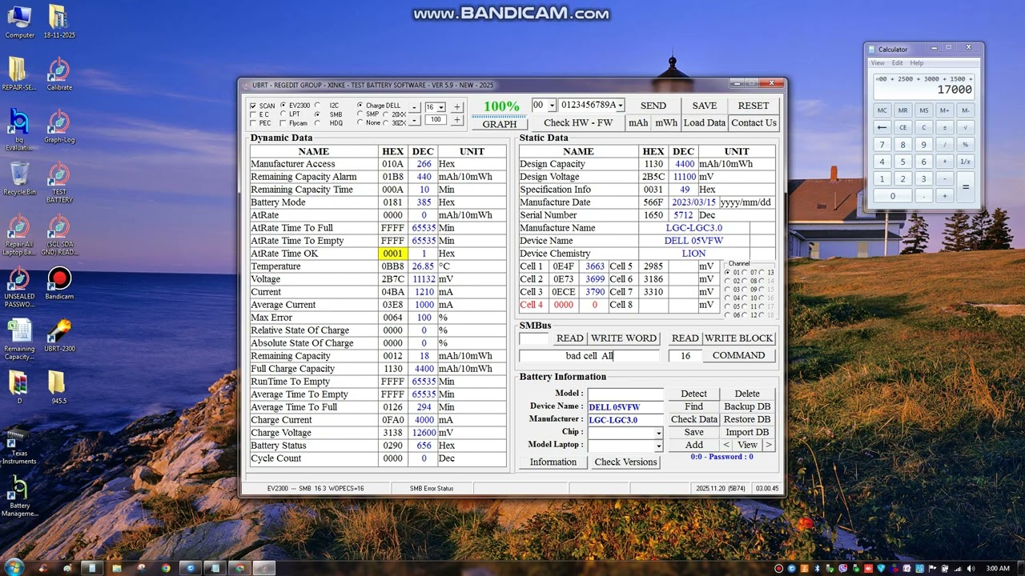The height and width of the screenshot is (576, 1025).
Task: Expand the Chip dropdown in Battery Information
Action: [x=659, y=433]
